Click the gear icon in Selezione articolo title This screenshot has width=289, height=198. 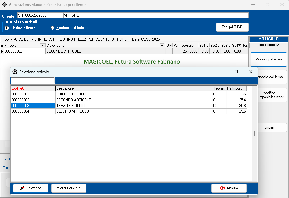pos(15,72)
